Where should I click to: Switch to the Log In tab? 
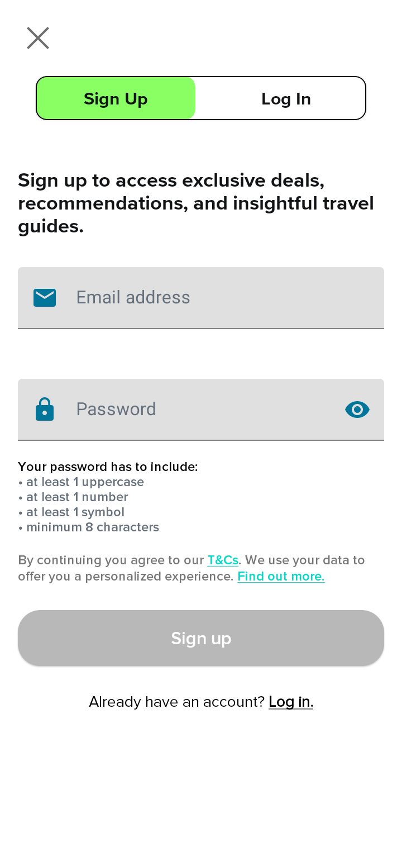[x=286, y=98]
